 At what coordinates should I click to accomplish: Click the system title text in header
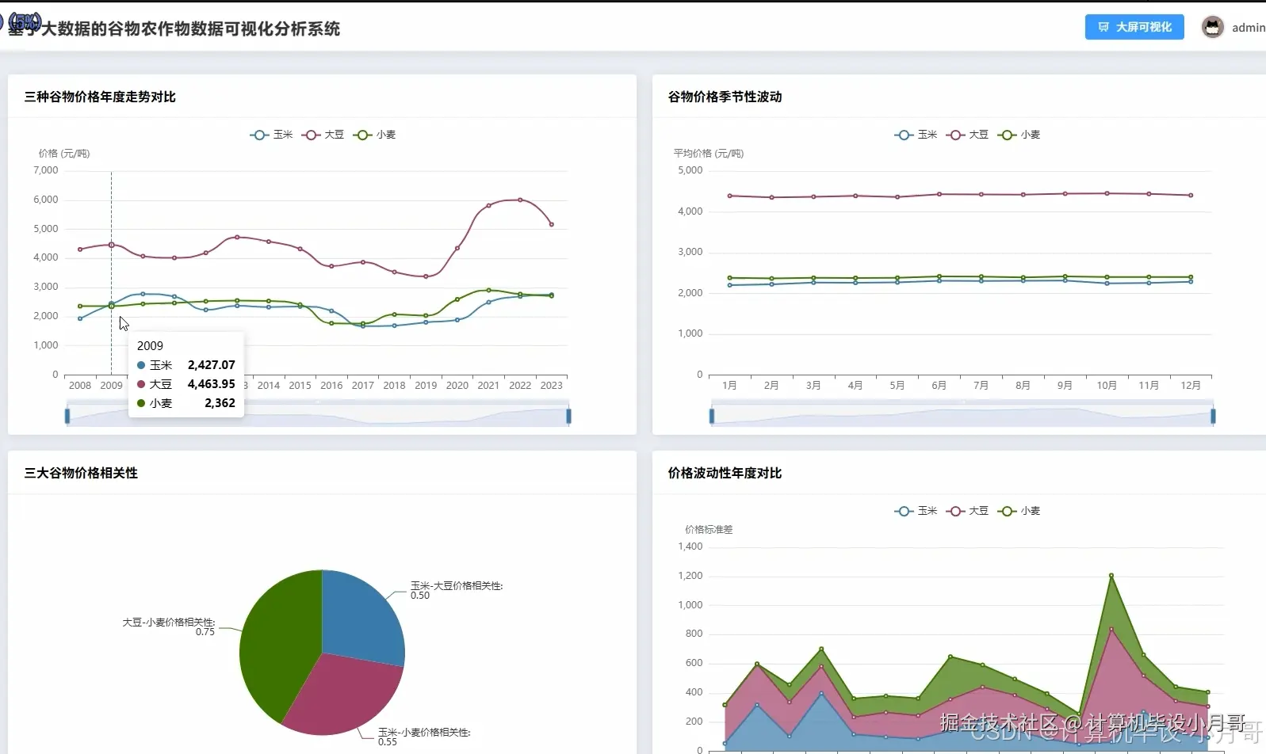(174, 29)
